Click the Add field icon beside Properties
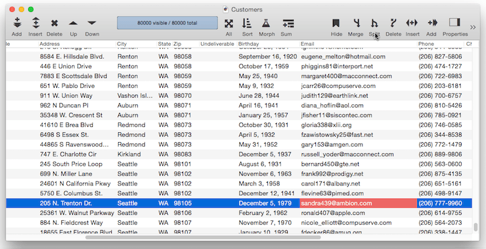486x249 pixels. [432, 22]
